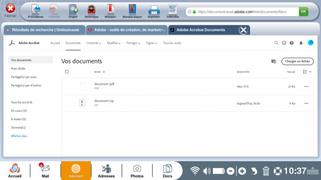Click the padlock security icon in address bar
The height and width of the screenshot is (180, 321).
(x=194, y=12)
